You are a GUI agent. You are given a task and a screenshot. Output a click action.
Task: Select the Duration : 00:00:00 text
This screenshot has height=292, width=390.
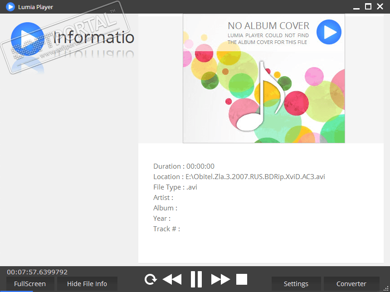[184, 166]
